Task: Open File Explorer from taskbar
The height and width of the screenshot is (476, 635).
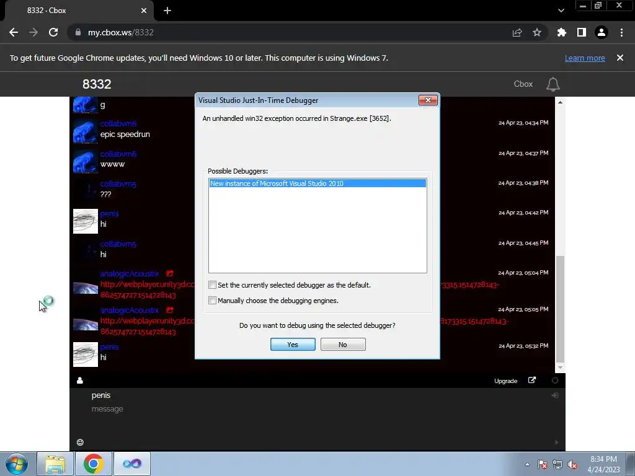Action: coord(55,464)
